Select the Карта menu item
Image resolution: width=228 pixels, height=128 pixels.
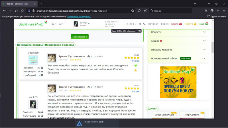176,24
